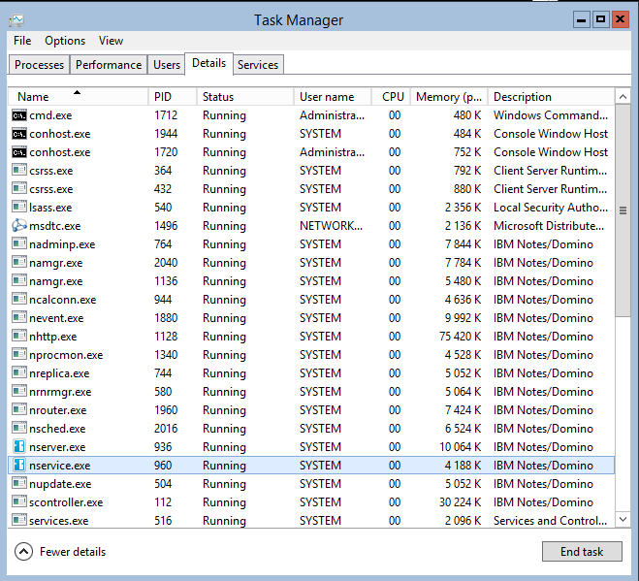The height and width of the screenshot is (581, 639).
Task: Click the conhost.exe icon with PID 1944
Action: click(x=19, y=134)
